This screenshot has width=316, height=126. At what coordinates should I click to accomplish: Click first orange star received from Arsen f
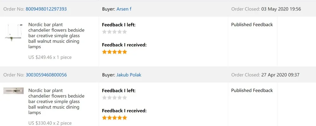(x=104, y=52)
